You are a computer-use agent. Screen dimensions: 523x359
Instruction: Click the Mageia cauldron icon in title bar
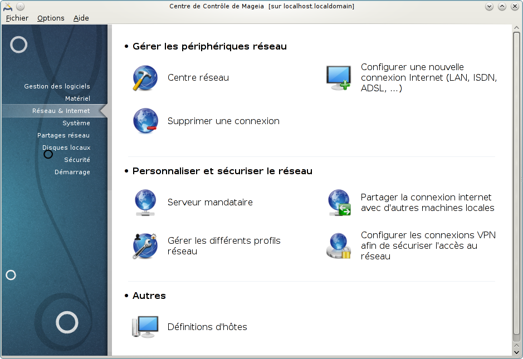click(8, 6)
